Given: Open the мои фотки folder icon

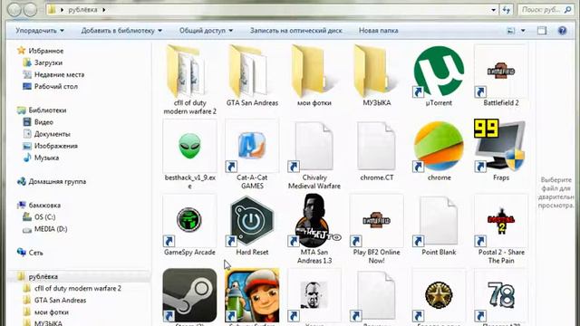Looking at the screenshot, I should (x=314, y=72).
